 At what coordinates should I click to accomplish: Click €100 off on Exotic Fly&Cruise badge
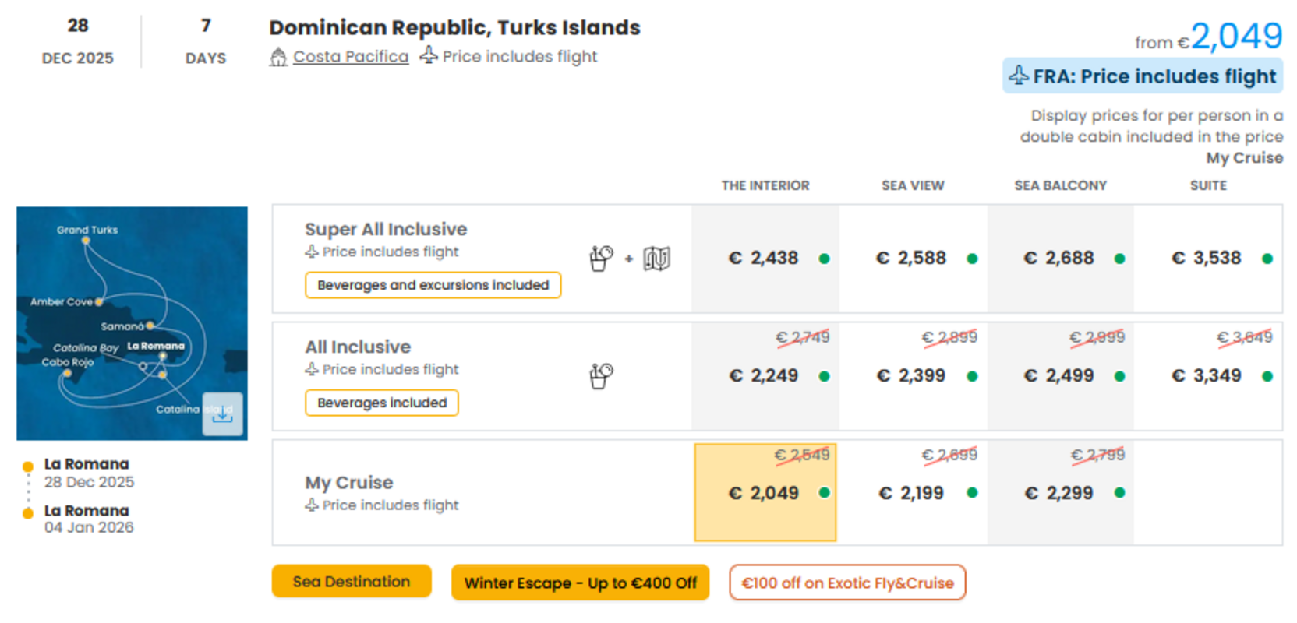point(847,583)
